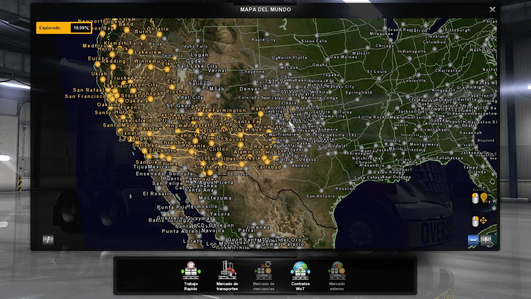Image resolution: width=531 pixels, height=299 pixels.
Task: Click the Springfield city label
Action: point(358,92)
